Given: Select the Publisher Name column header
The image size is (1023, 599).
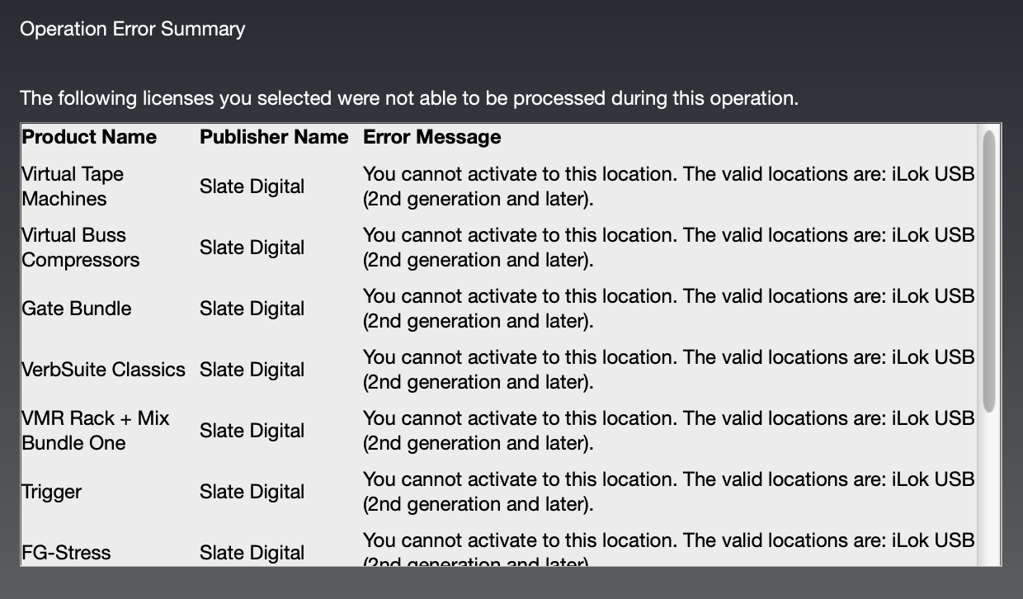Looking at the screenshot, I should tap(274, 137).
